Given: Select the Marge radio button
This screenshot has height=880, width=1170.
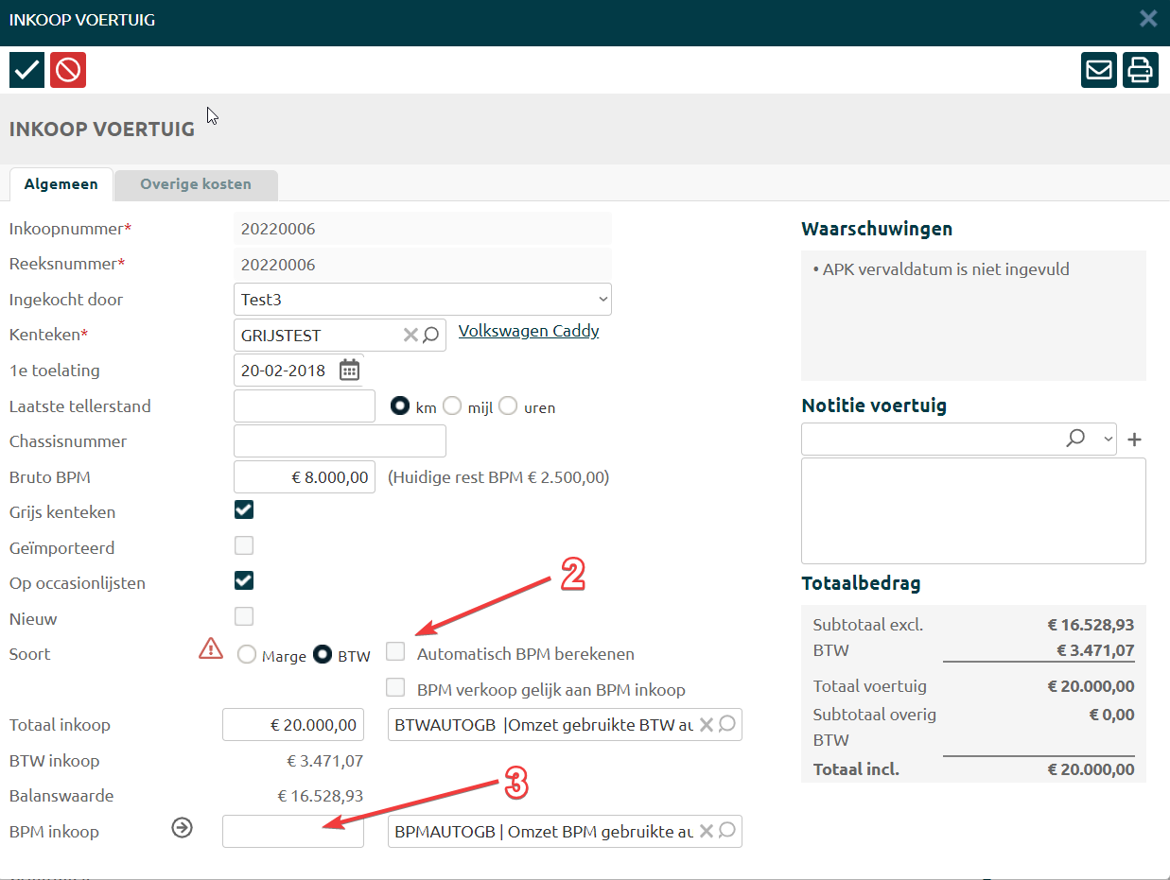Looking at the screenshot, I should pyautogui.click(x=247, y=654).
